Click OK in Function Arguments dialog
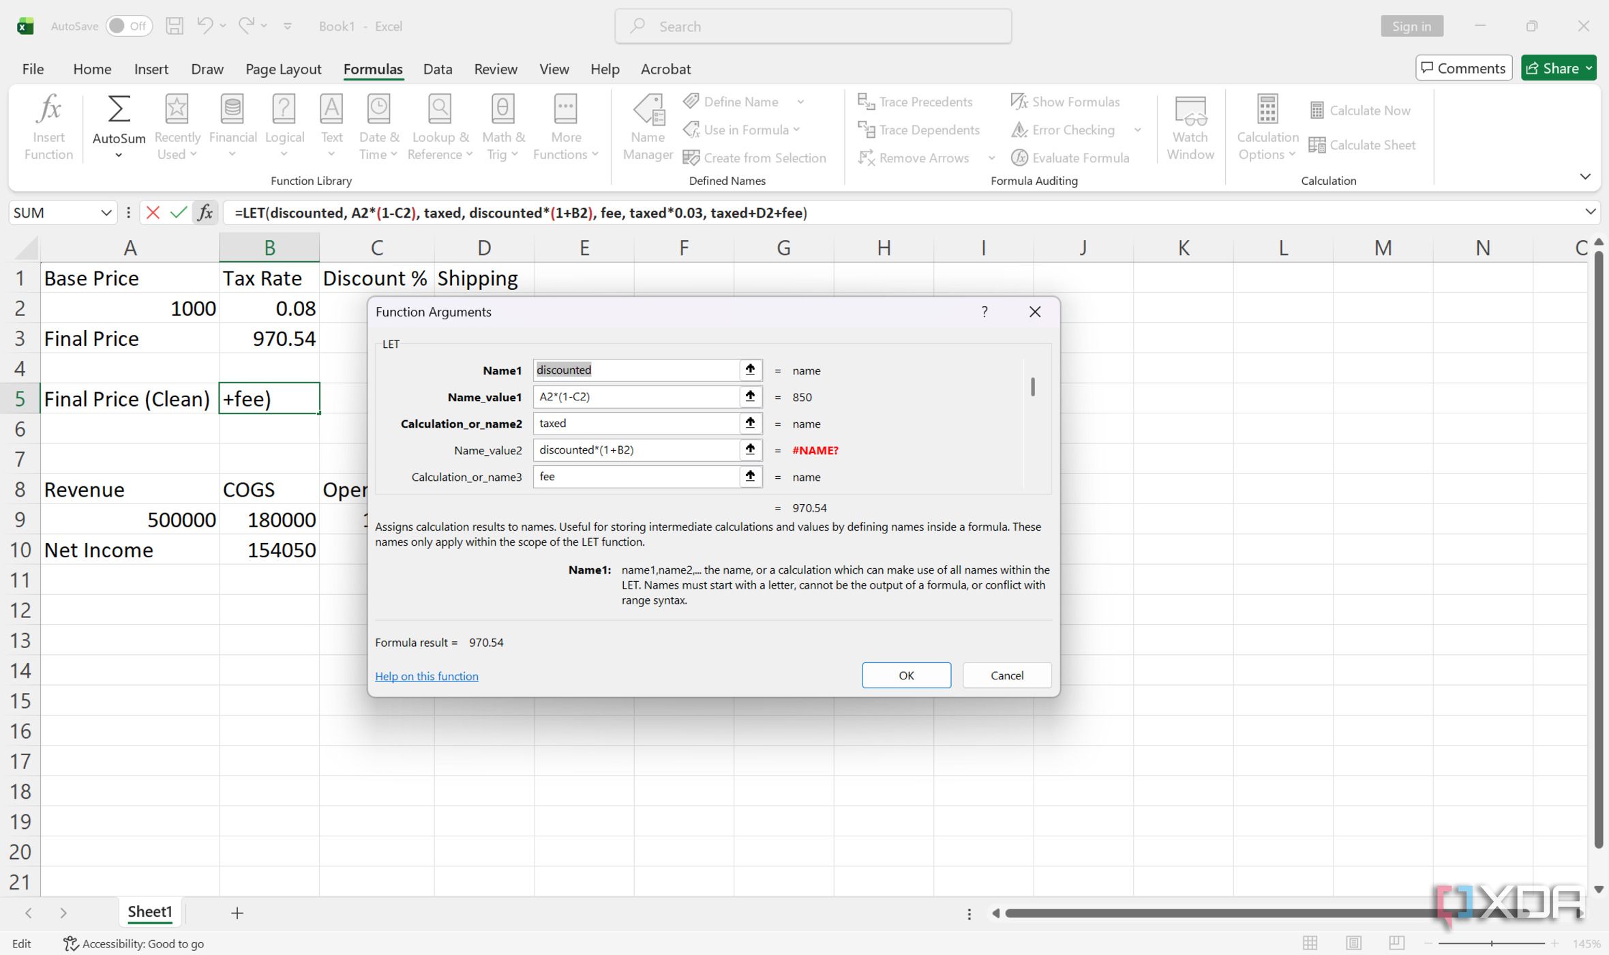The image size is (1609, 955). (906, 675)
